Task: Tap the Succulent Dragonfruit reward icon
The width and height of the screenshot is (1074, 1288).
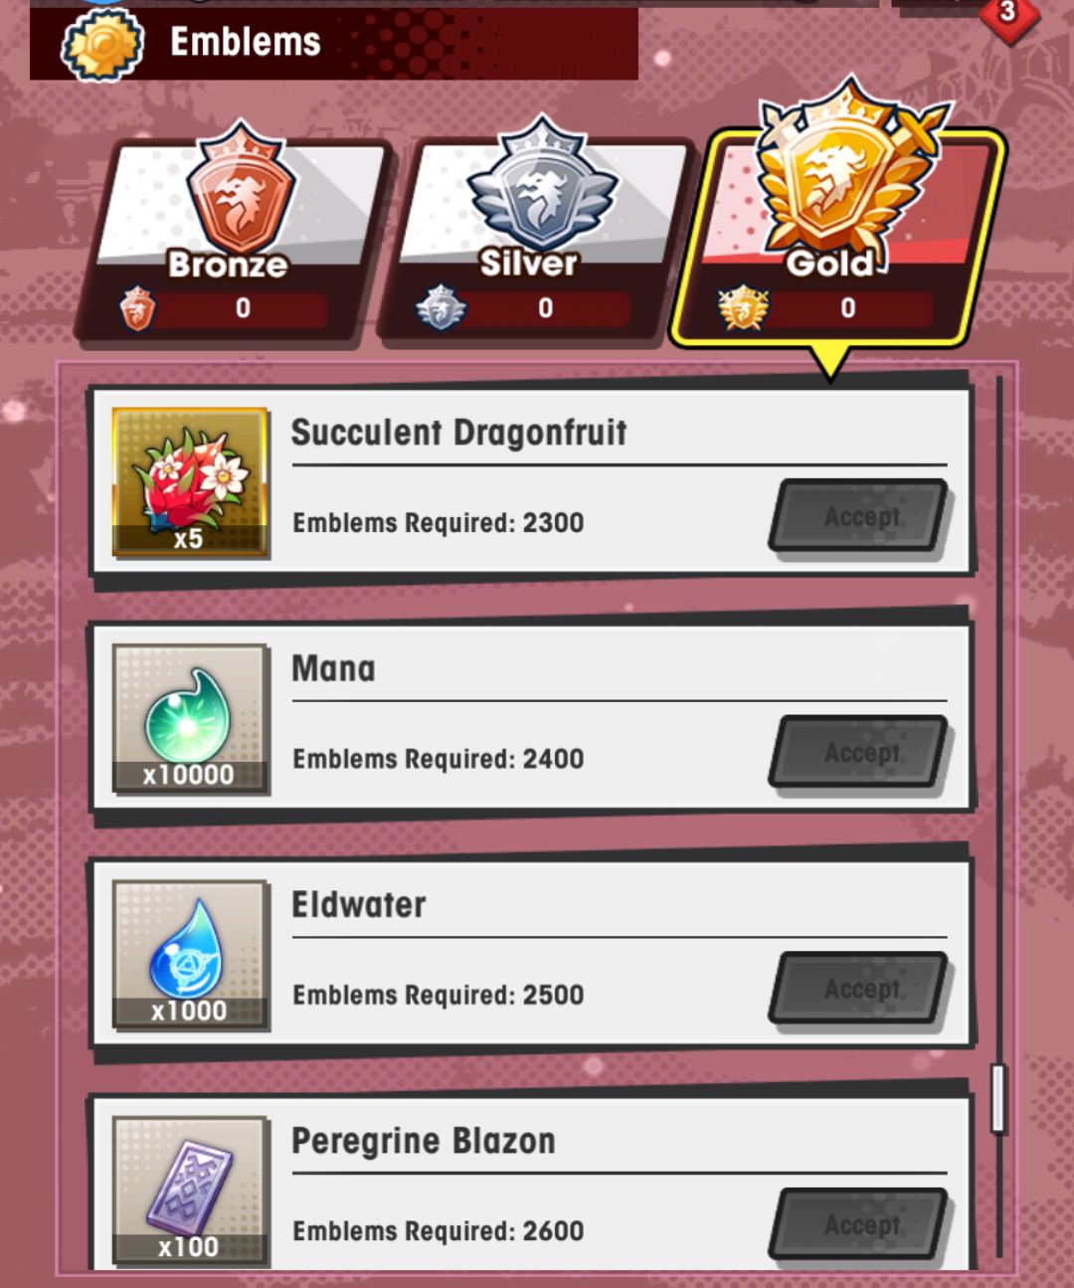Action: pyautogui.click(x=190, y=481)
